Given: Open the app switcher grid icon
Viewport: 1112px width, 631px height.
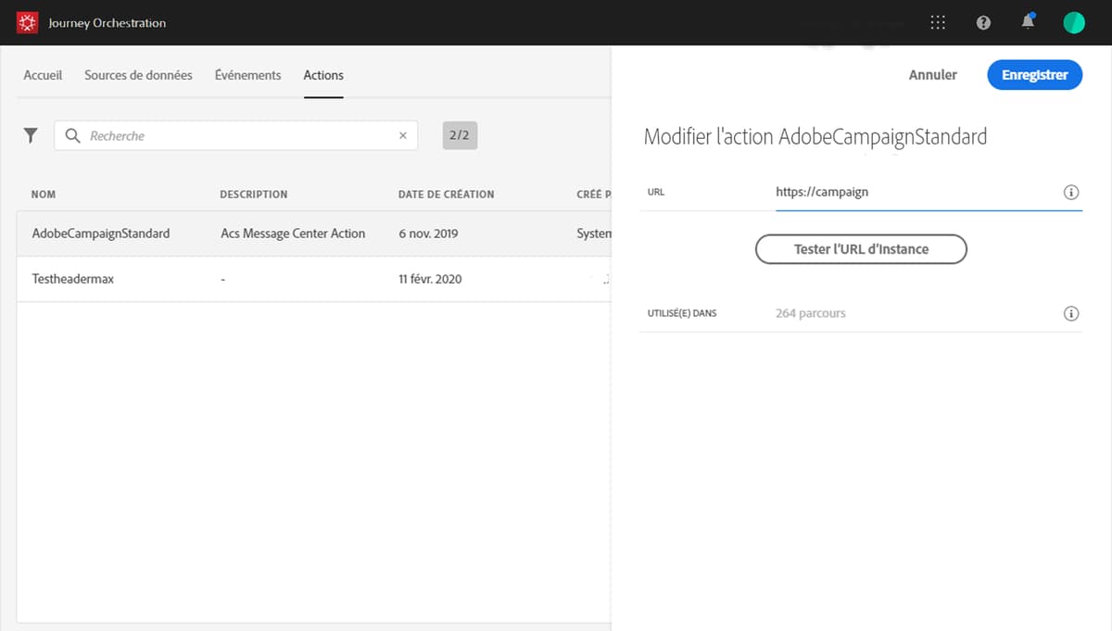Looking at the screenshot, I should pyautogui.click(x=937, y=22).
